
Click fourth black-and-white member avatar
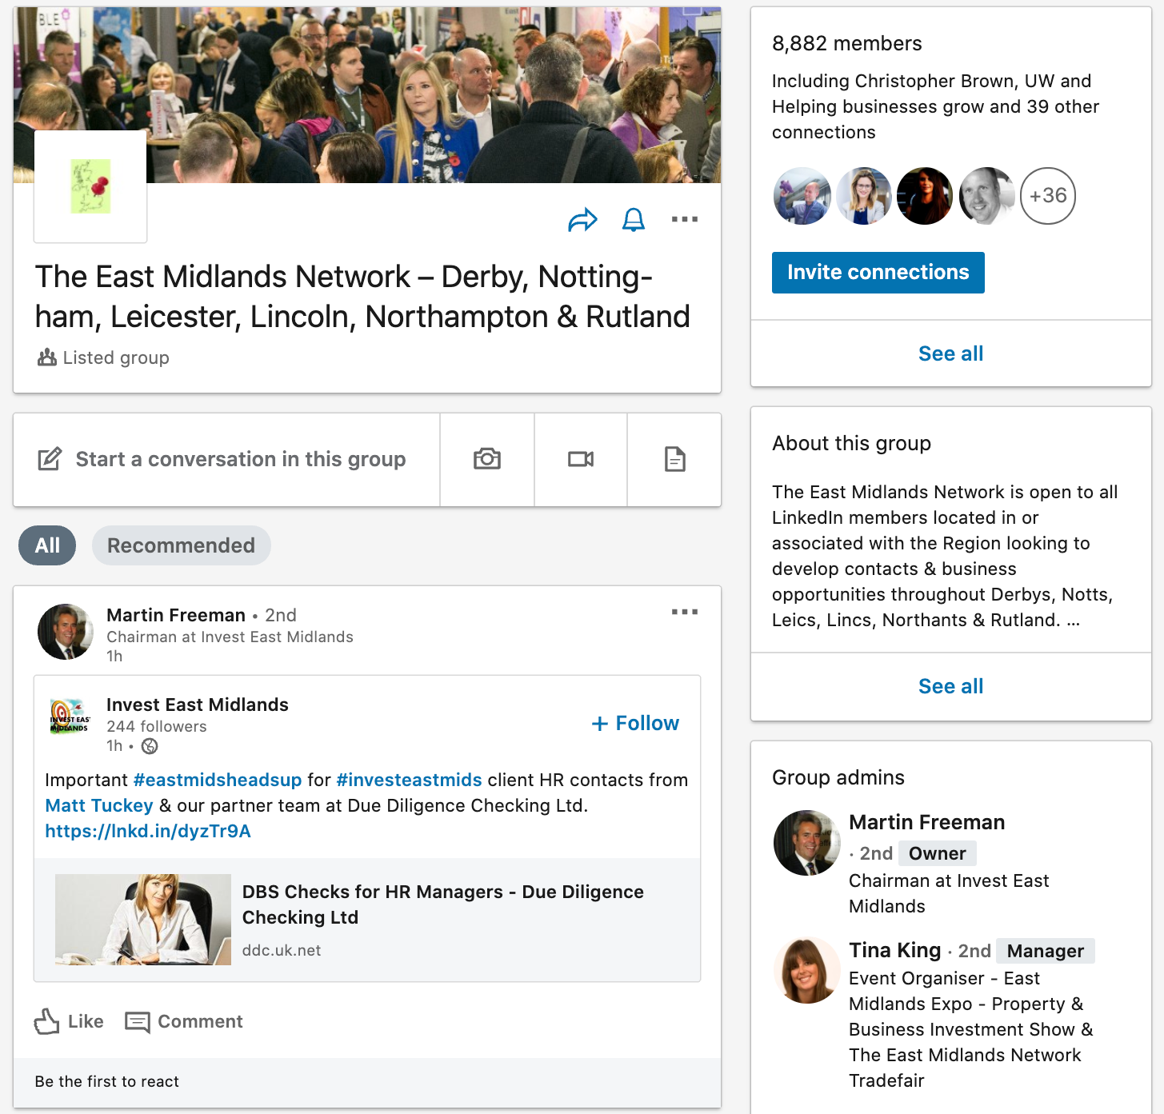coord(986,196)
